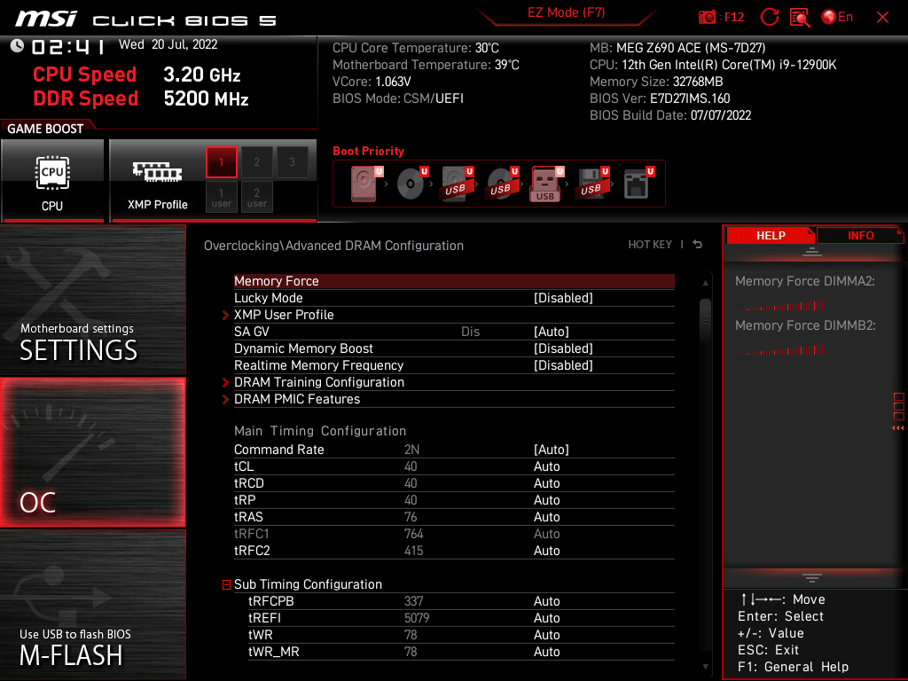Select XMP user profile 2

256,197
